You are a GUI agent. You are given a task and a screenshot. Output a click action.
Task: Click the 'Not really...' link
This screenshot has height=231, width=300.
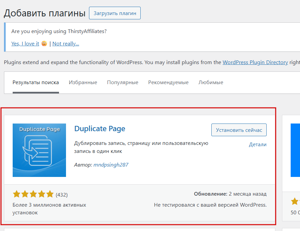(66, 44)
